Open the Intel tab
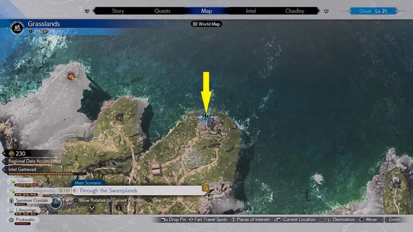 click(251, 11)
